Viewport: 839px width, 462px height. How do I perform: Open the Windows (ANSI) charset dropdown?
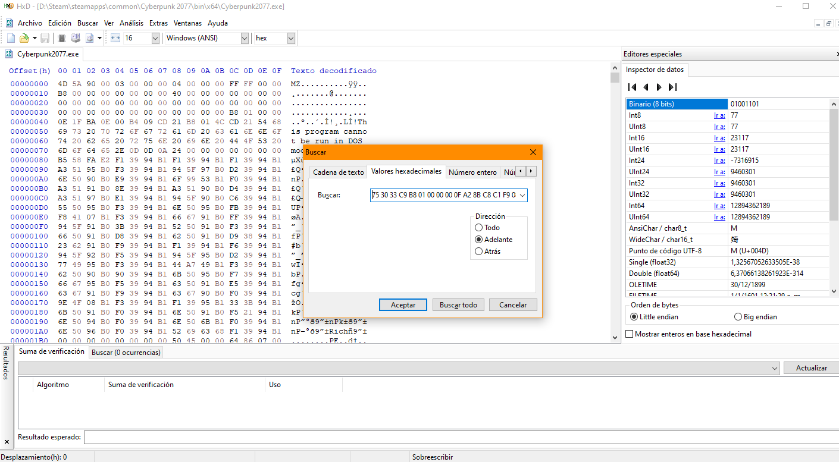pyautogui.click(x=245, y=38)
